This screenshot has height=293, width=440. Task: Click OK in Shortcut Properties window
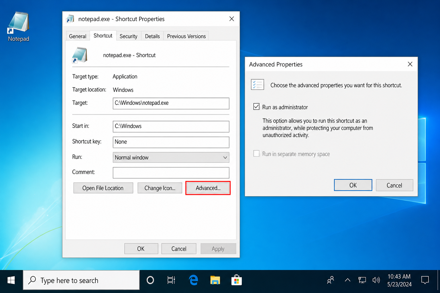141,249
